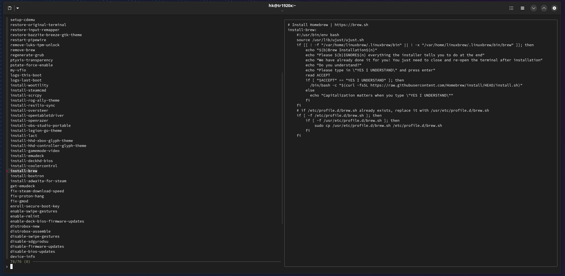Select enable-swipe-gestures
Screen dimensions: 565x276
tap(34, 211)
